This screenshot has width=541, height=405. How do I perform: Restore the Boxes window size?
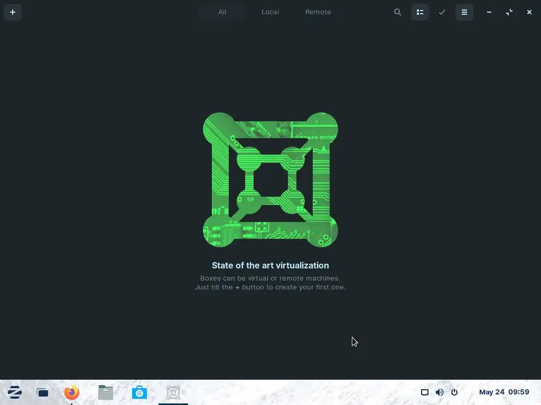509,12
